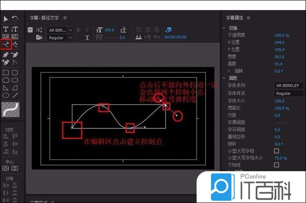Click the 不透明度 value 100.0 %
The image size is (306, 203).
coord(282,35)
